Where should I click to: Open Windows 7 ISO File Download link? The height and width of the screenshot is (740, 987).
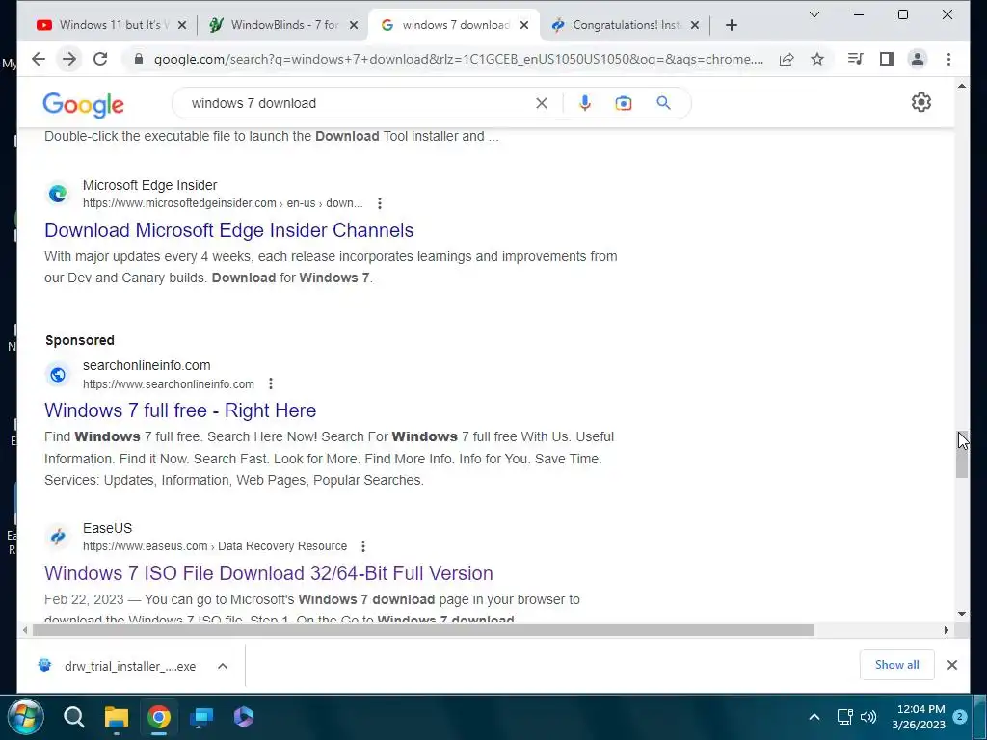click(x=269, y=573)
